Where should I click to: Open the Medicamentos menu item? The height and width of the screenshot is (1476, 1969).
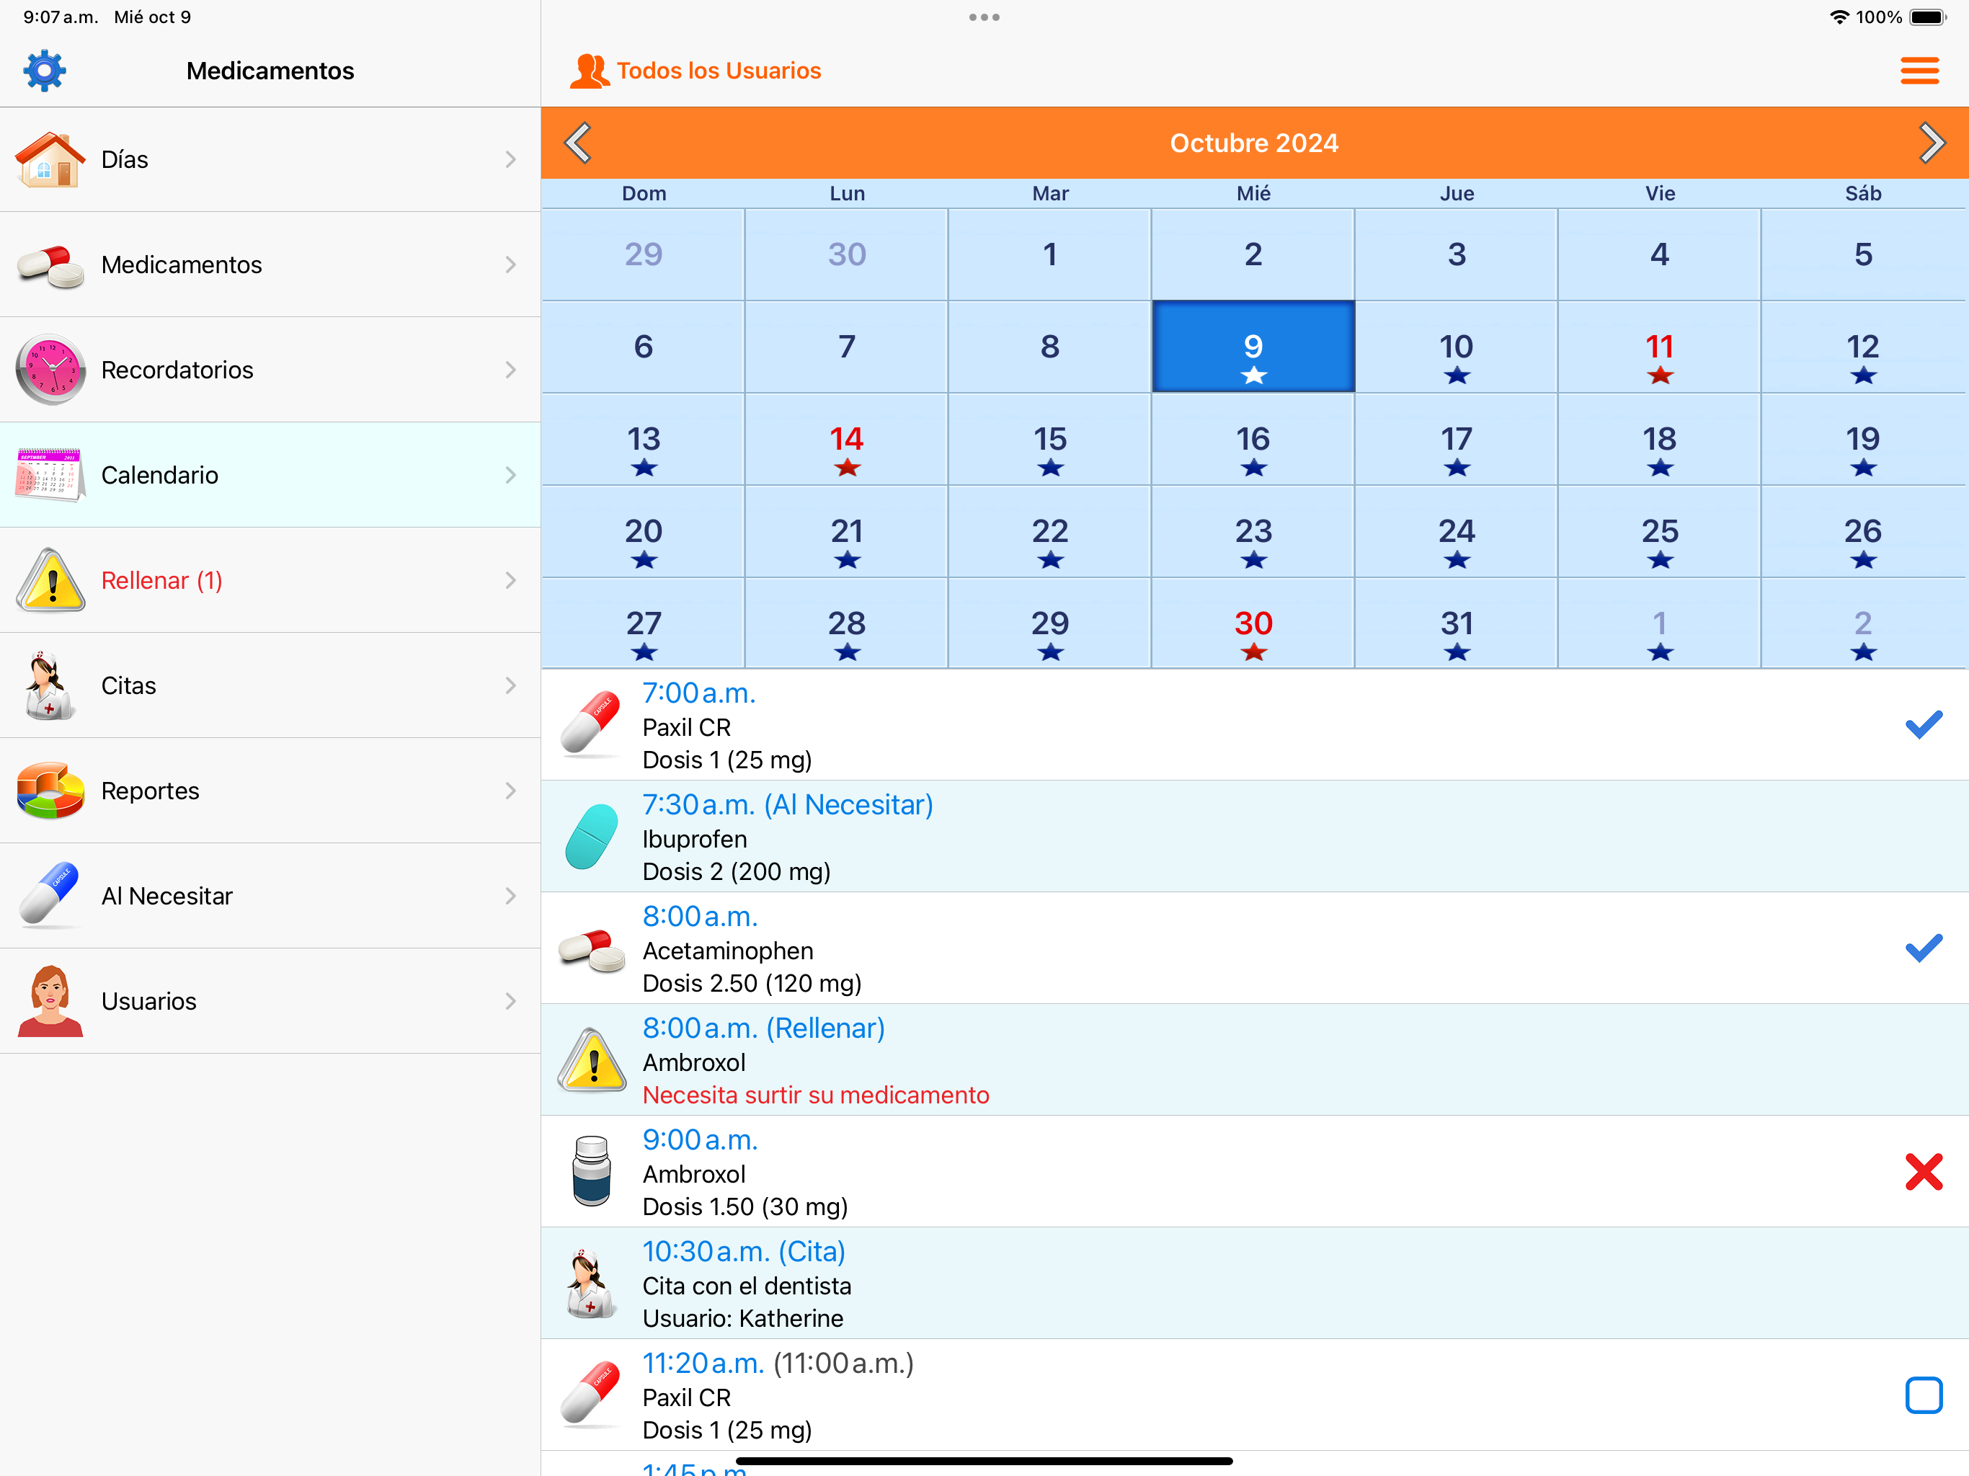182,264
